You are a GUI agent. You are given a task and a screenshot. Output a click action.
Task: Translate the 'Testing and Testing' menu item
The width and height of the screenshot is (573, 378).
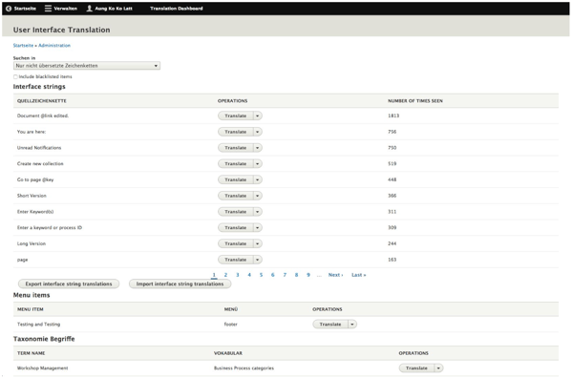click(330, 325)
